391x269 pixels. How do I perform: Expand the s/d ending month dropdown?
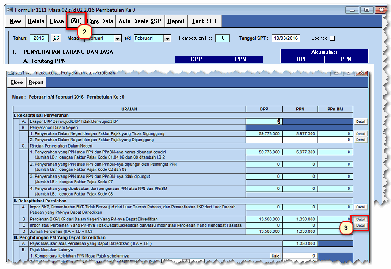coord(167,39)
